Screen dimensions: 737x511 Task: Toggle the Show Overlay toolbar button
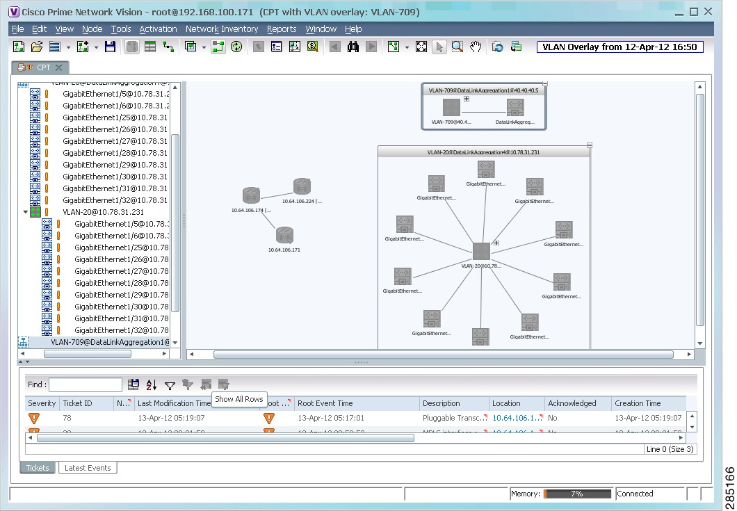click(x=218, y=47)
